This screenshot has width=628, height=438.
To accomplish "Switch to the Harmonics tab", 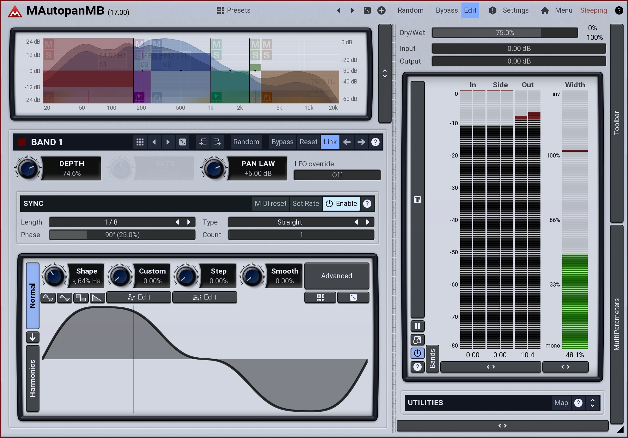I will [33, 378].
